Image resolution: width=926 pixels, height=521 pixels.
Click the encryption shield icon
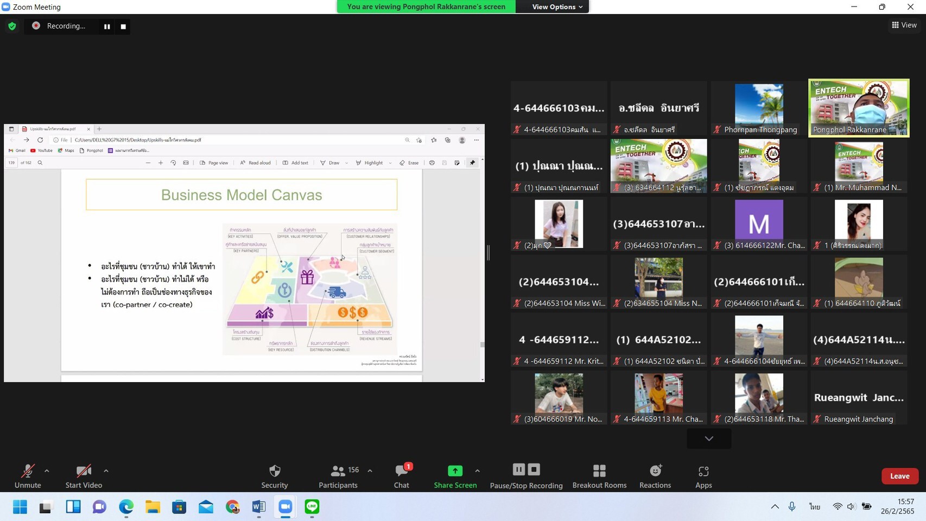click(12, 26)
